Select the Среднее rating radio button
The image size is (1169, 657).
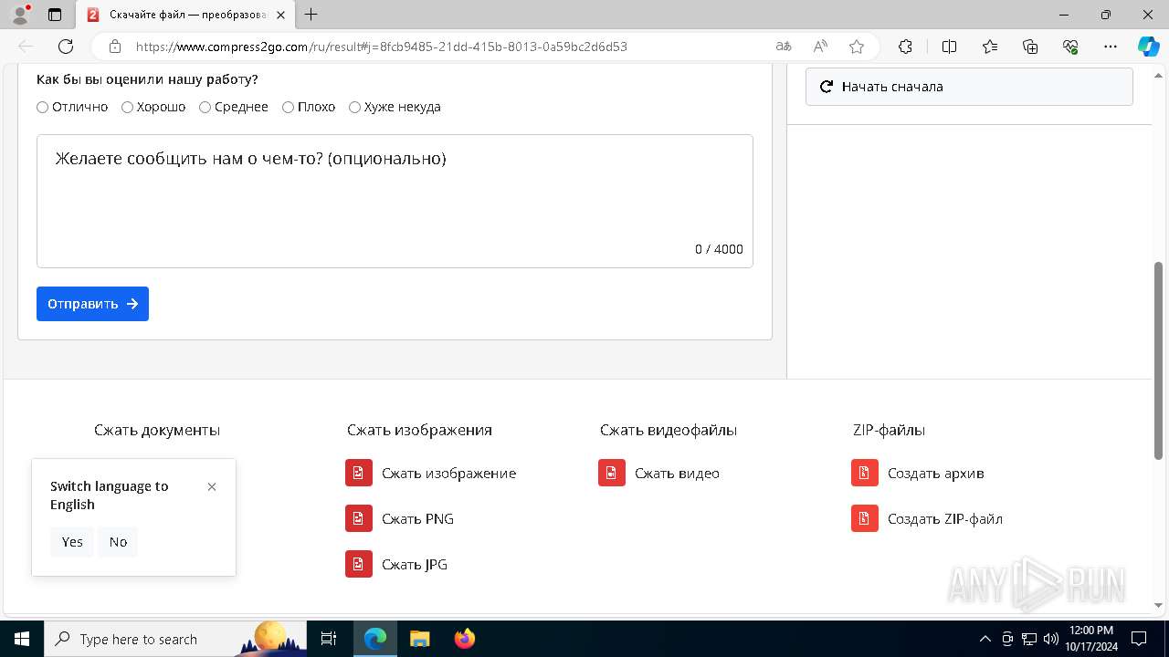coord(205,107)
